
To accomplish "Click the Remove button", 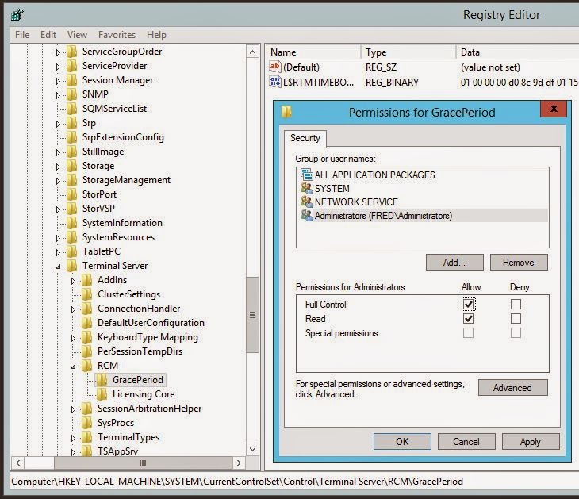I will point(519,263).
